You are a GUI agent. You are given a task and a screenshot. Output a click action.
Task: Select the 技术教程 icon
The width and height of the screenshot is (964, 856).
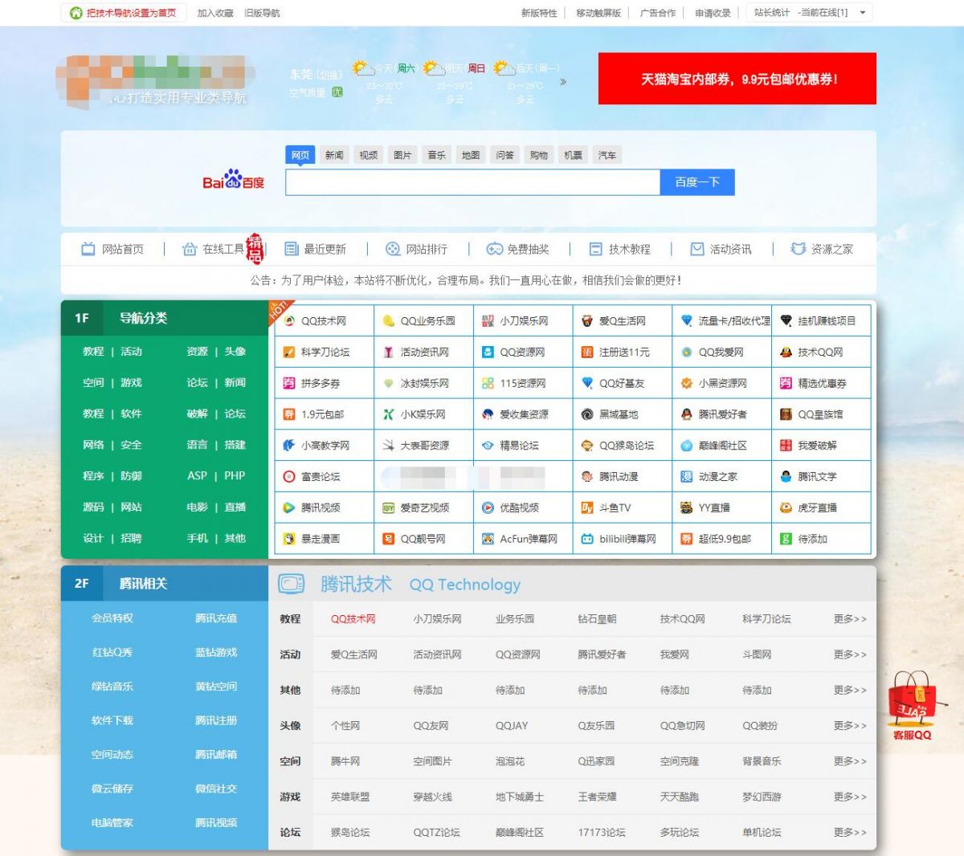[x=595, y=249]
